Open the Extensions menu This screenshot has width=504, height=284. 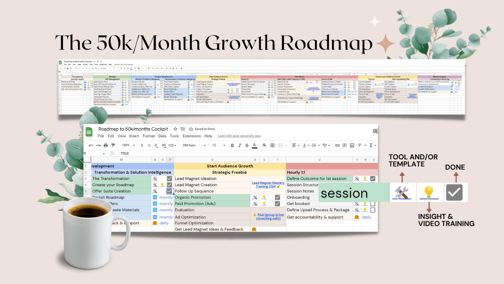click(x=192, y=136)
